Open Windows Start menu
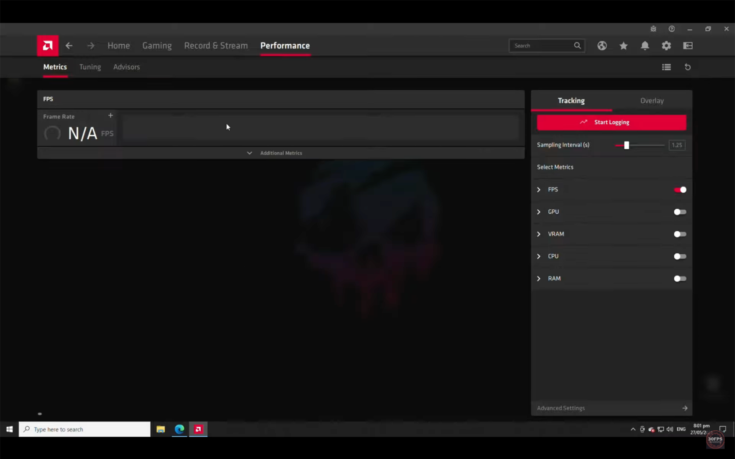Screen dimensions: 735x459 [x=10, y=429]
